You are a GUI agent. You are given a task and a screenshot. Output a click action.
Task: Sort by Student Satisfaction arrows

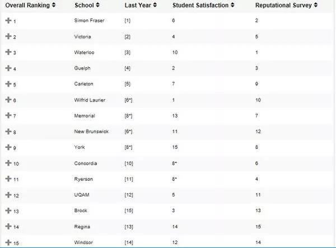[x=232, y=5]
